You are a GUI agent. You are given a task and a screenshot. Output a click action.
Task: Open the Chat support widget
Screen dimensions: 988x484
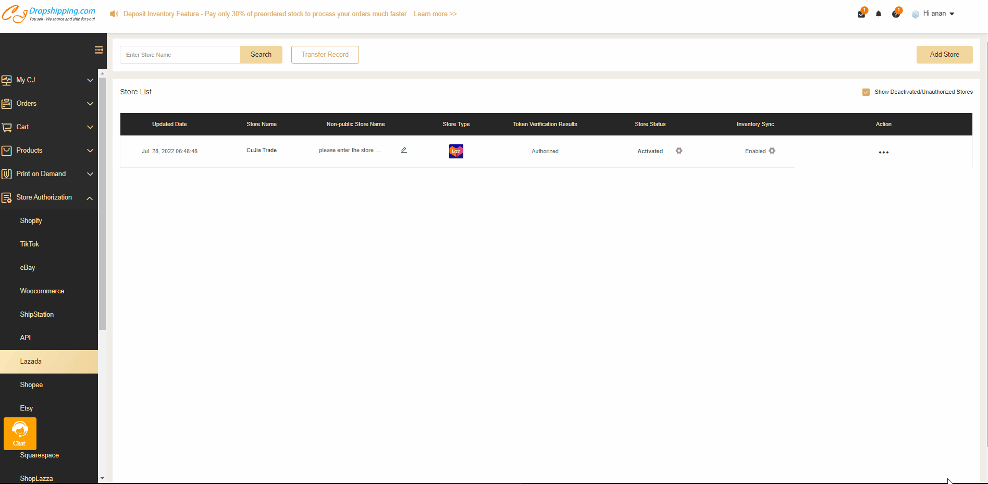coord(20,433)
